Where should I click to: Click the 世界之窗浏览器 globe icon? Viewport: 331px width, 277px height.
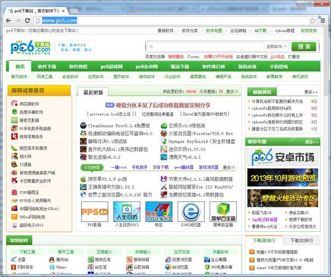(83, 194)
